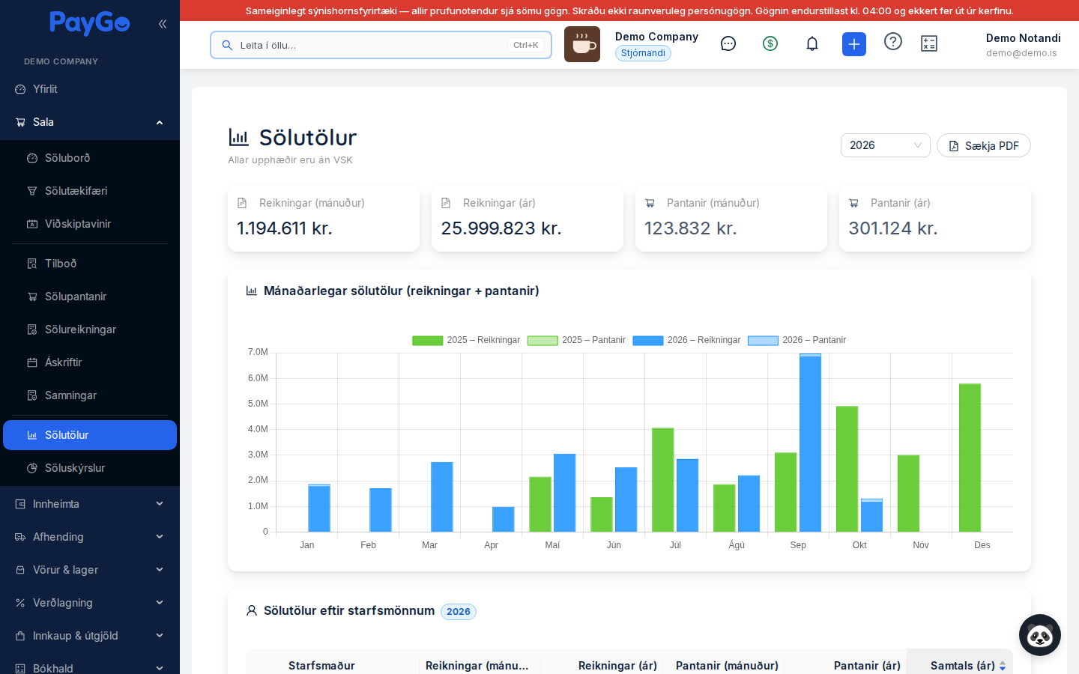The width and height of the screenshot is (1079, 674).
Task: Open Söluborð menu item
Action: (90, 158)
